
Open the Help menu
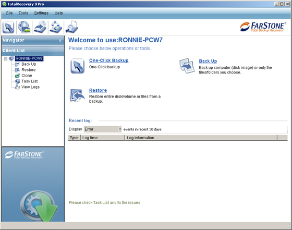coord(58,13)
